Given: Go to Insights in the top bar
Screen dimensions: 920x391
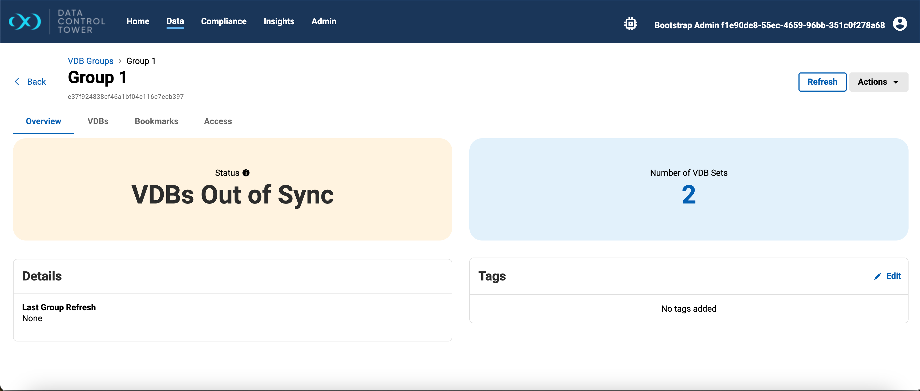Looking at the screenshot, I should 279,21.
